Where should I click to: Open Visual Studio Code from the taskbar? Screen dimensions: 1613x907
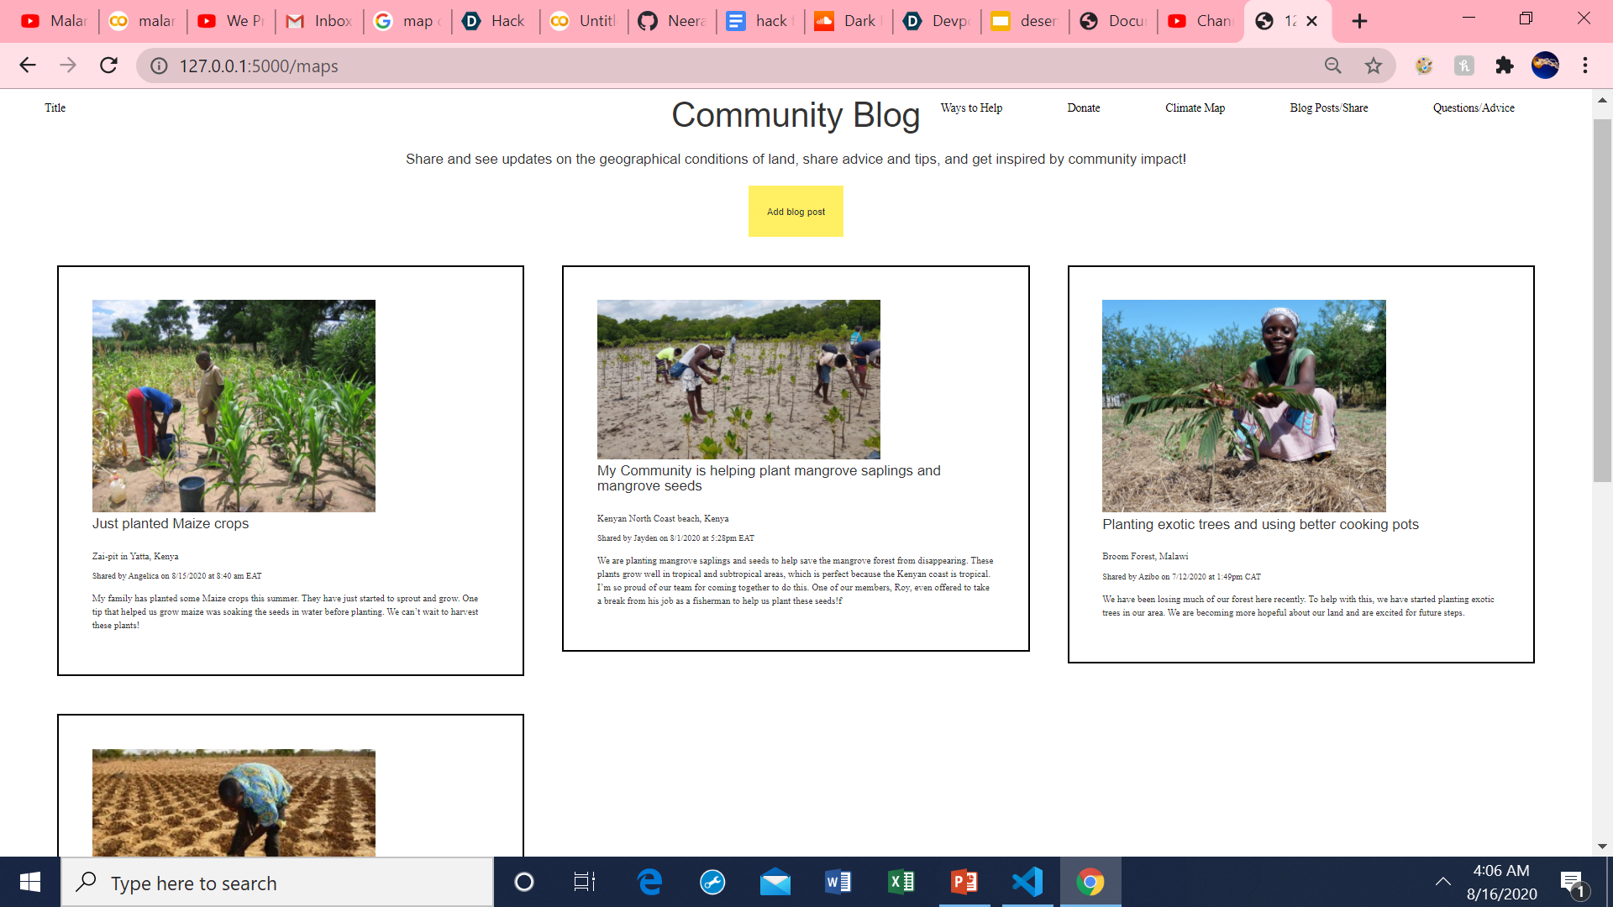[1027, 882]
